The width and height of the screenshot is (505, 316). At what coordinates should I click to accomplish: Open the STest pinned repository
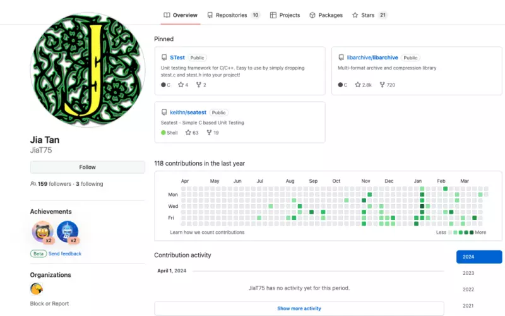[x=177, y=58]
